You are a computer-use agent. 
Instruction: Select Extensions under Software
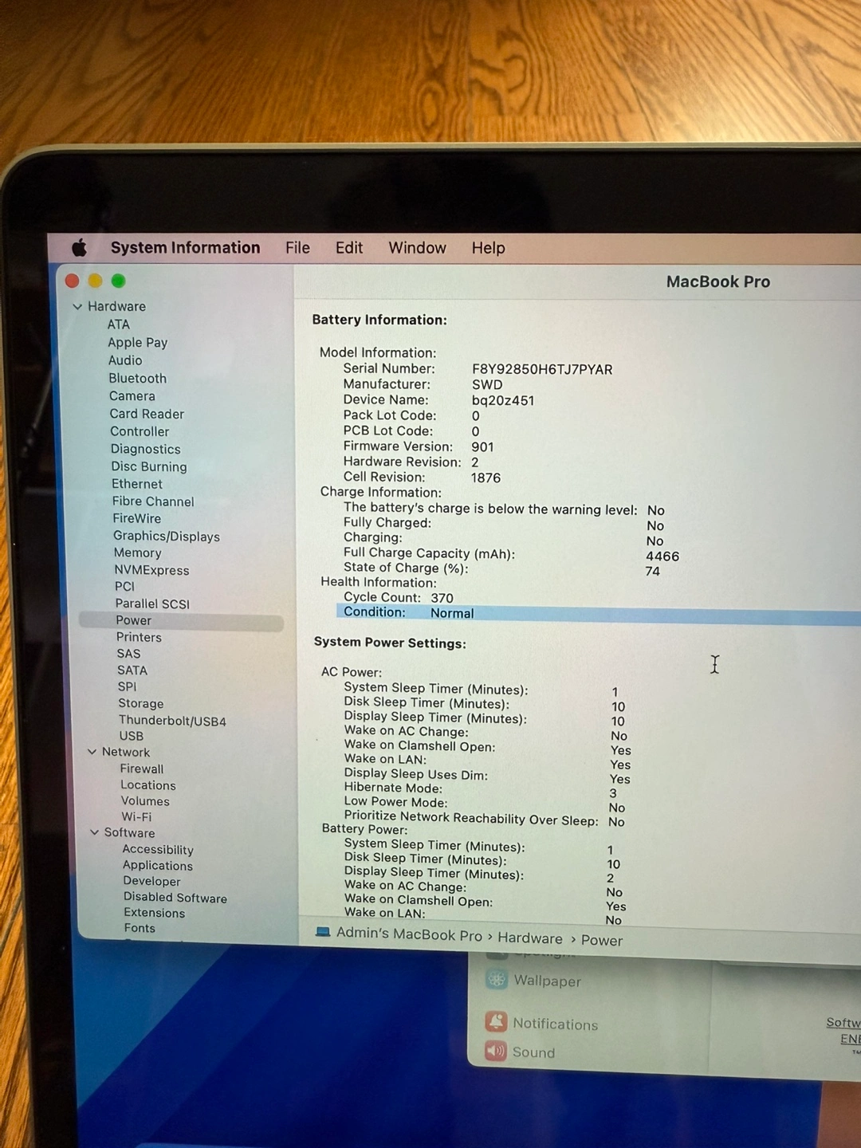click(x=155, y=913)
